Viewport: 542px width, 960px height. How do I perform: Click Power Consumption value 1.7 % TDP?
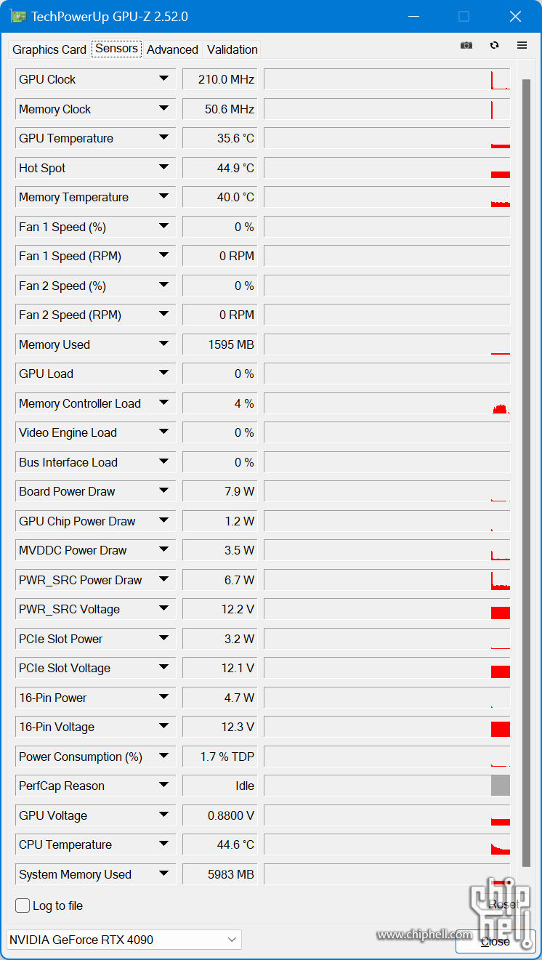220,757
